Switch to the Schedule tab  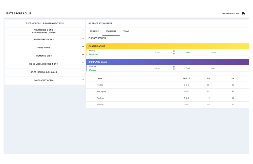(94, 31)
